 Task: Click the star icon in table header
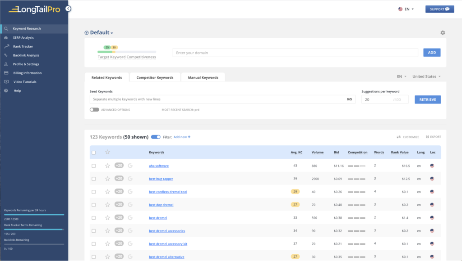(x=107, y=152)
